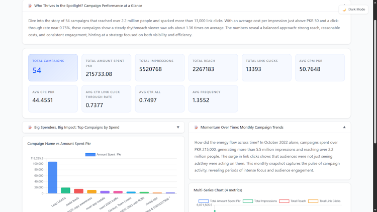Expand the Big Spenders section arrow
This screenshot has height=212, width=377.
pyautogui.click(x=178, y=128)
